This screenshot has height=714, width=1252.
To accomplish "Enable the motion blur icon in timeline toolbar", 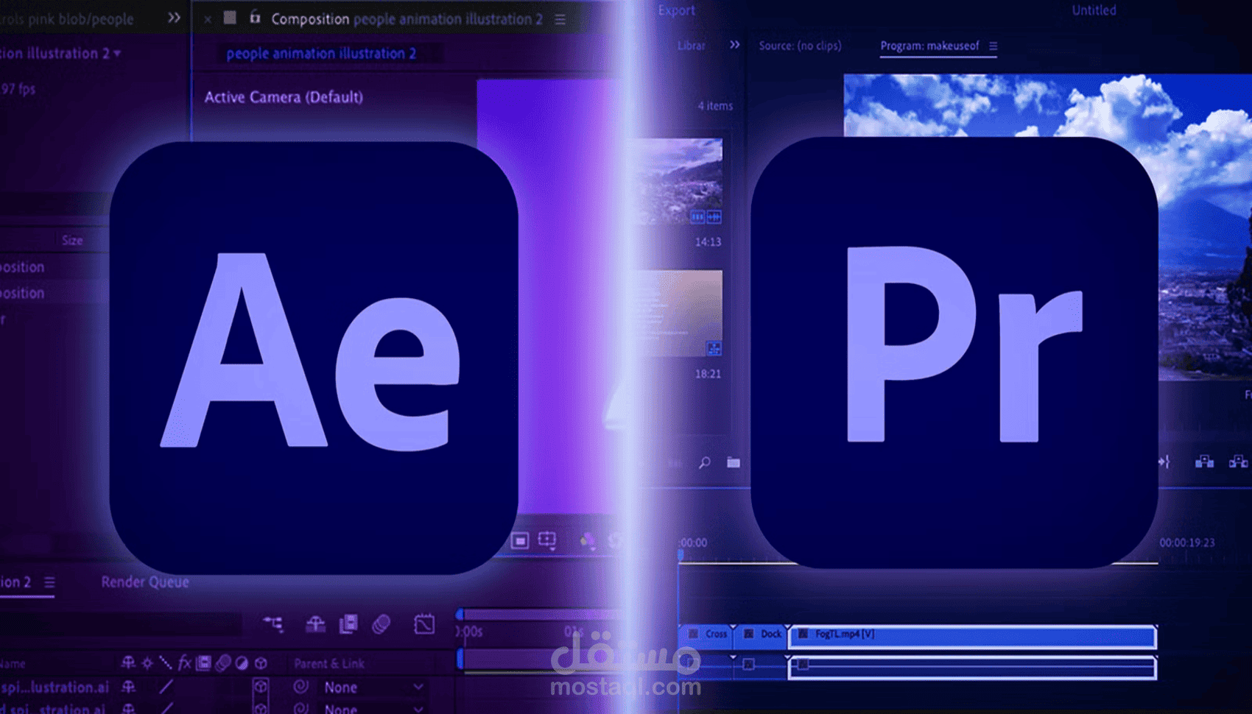I will 381,624.
